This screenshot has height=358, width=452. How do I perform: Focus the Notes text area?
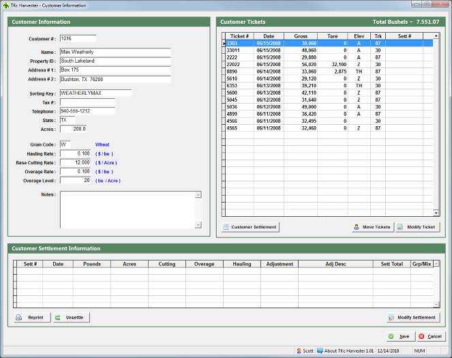tap(127, 209)
